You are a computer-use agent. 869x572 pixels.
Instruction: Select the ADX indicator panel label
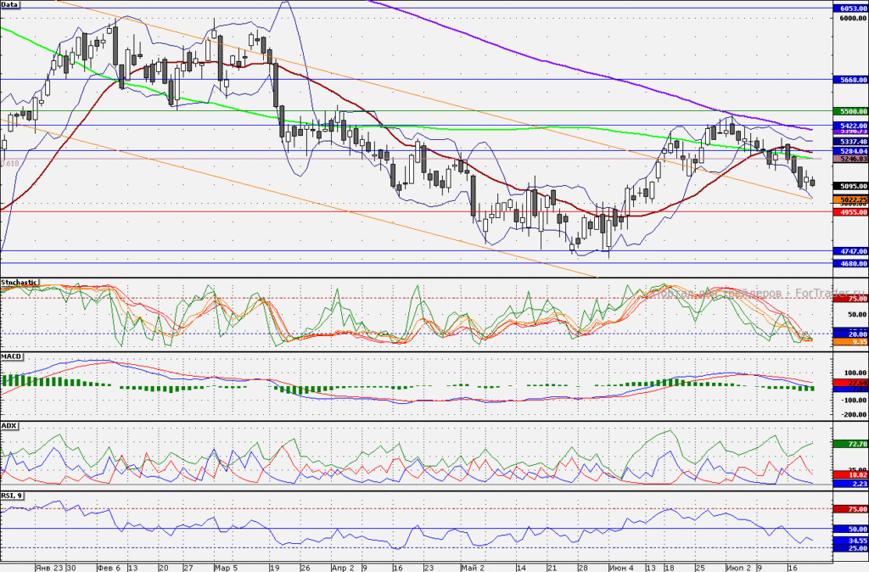click(8, 426)
